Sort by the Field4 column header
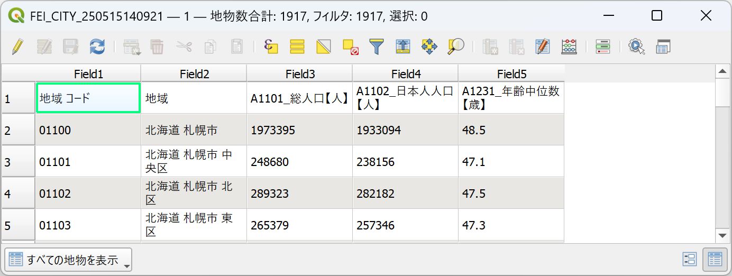This screenshot has height=276, width=732. (406, 73)
